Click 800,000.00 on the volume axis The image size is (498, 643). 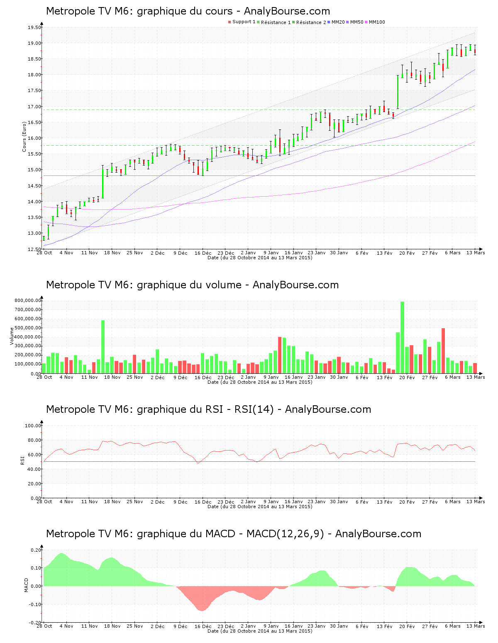coord(28,300)
